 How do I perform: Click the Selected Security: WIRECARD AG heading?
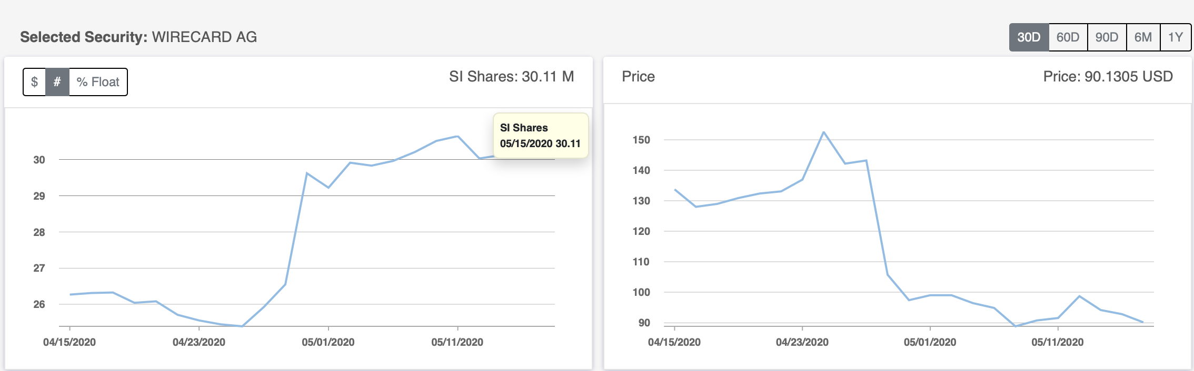click(138, 37)
